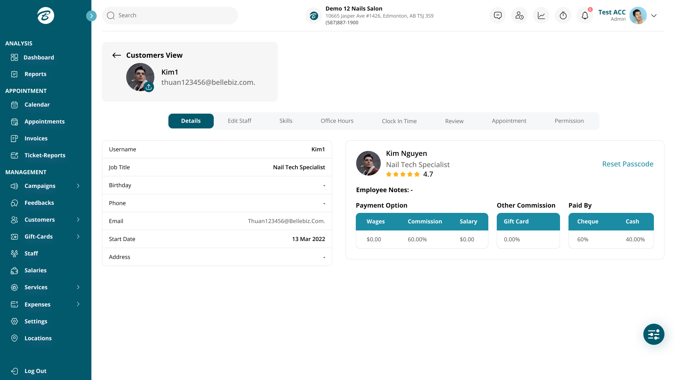
Task: Click the upload photo icon on Kim1's avatar
Action: (149, 87)
